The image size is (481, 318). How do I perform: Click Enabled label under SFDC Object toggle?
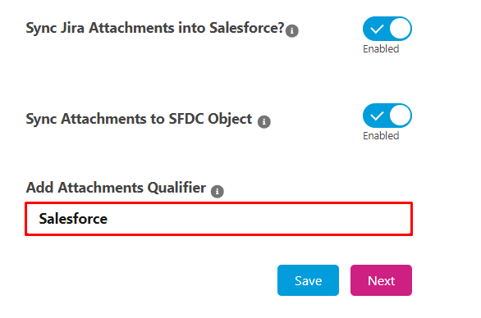point(381,136)
